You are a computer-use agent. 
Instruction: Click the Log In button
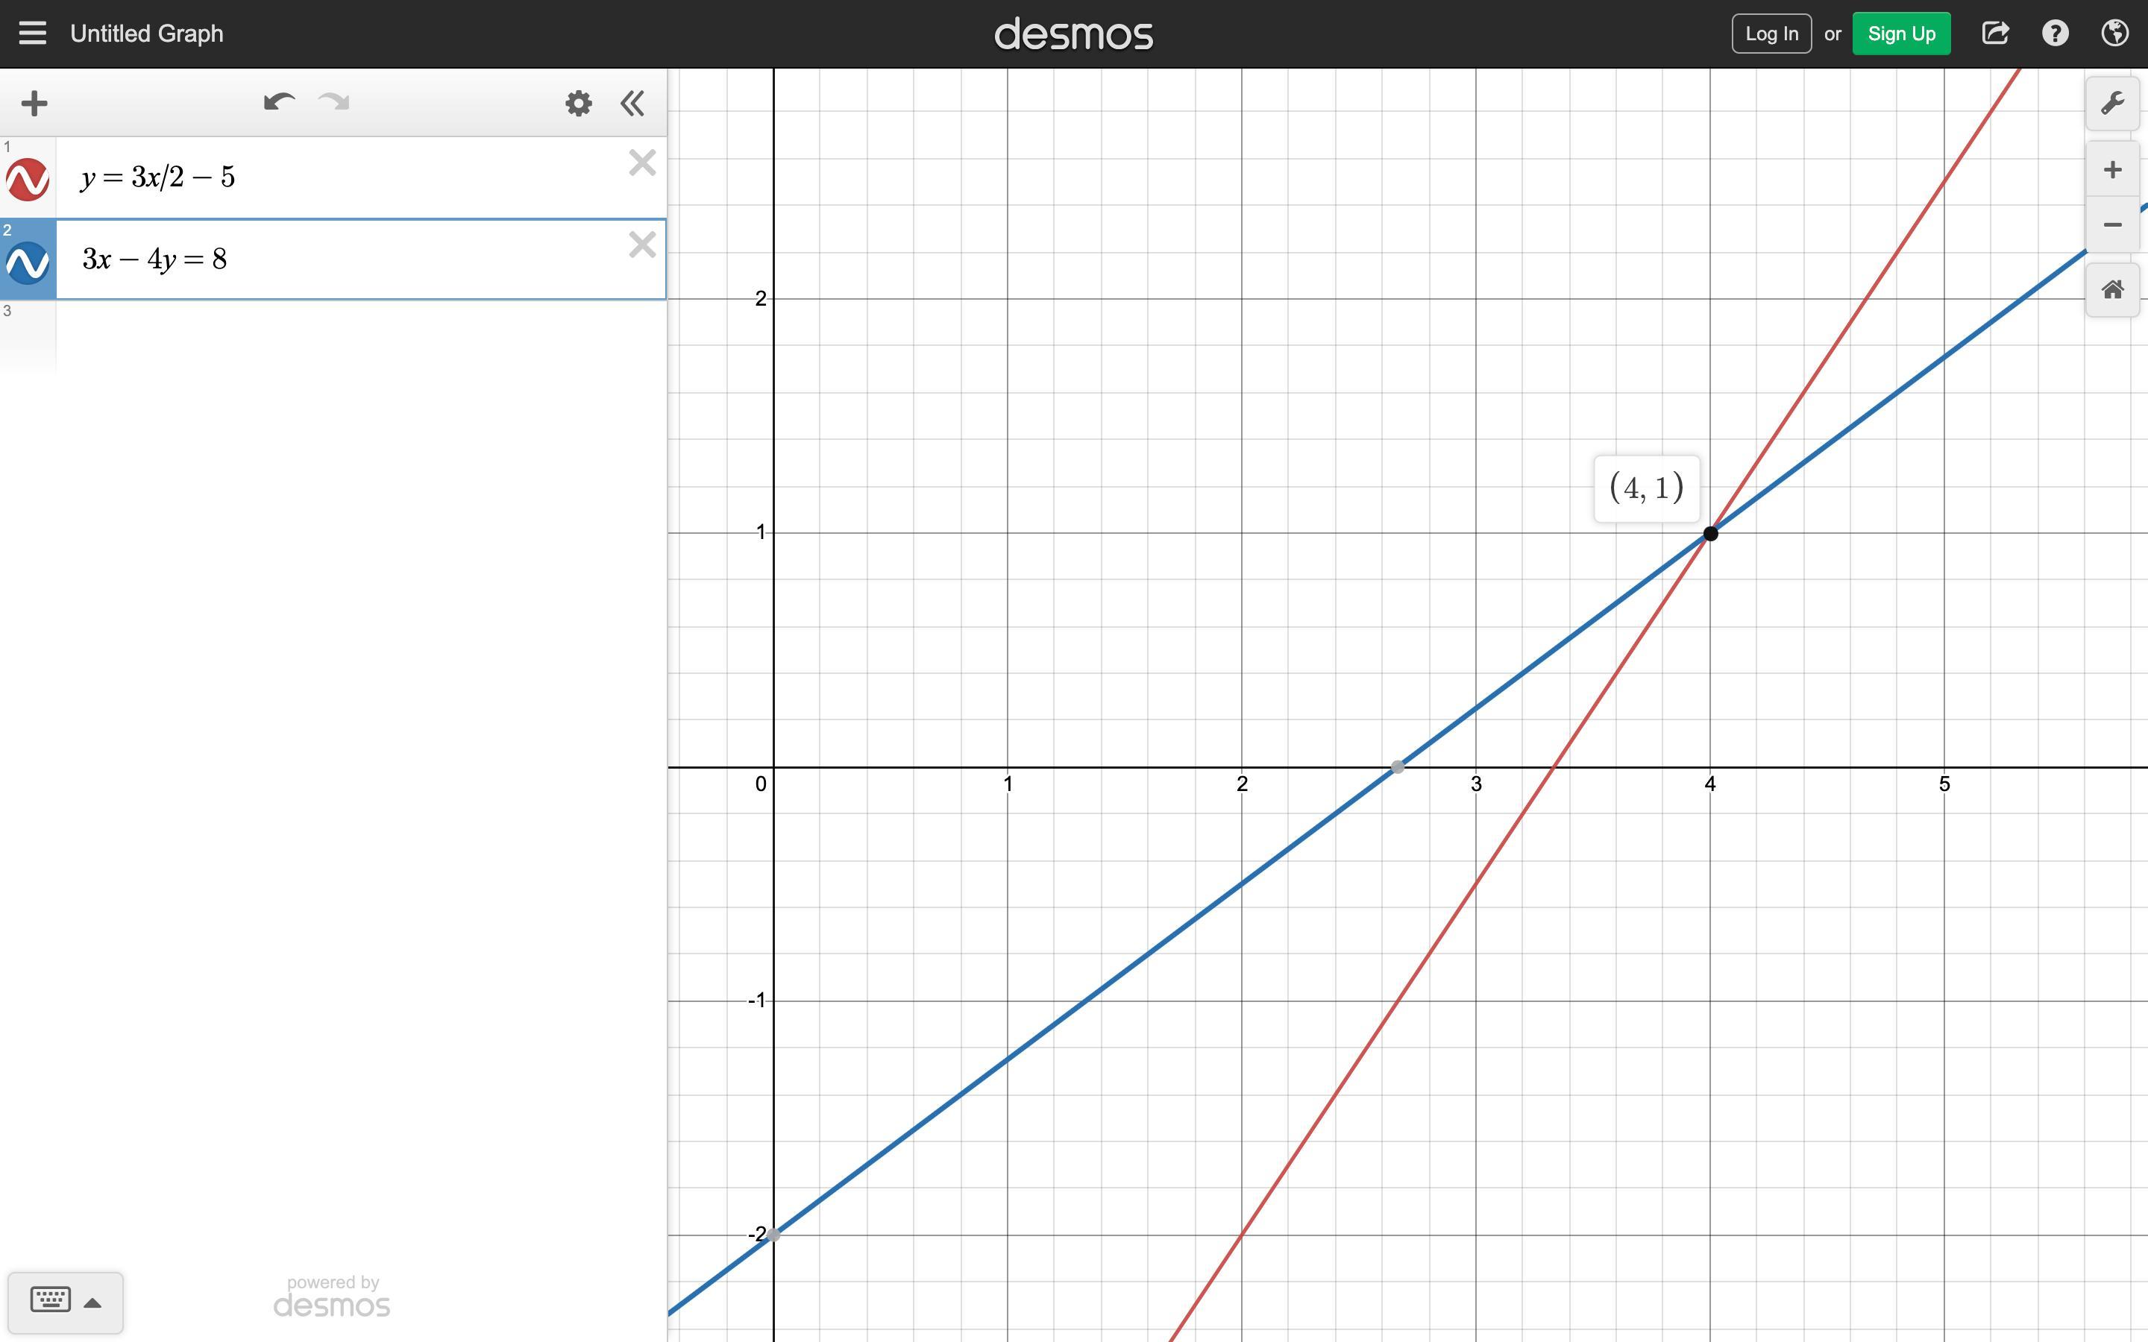tap(1771, 34)
